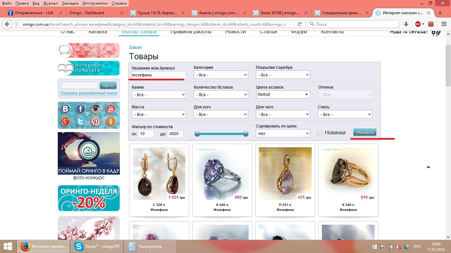Open the К 340 п ring product
451x253 pixels.
pos(348,180)
